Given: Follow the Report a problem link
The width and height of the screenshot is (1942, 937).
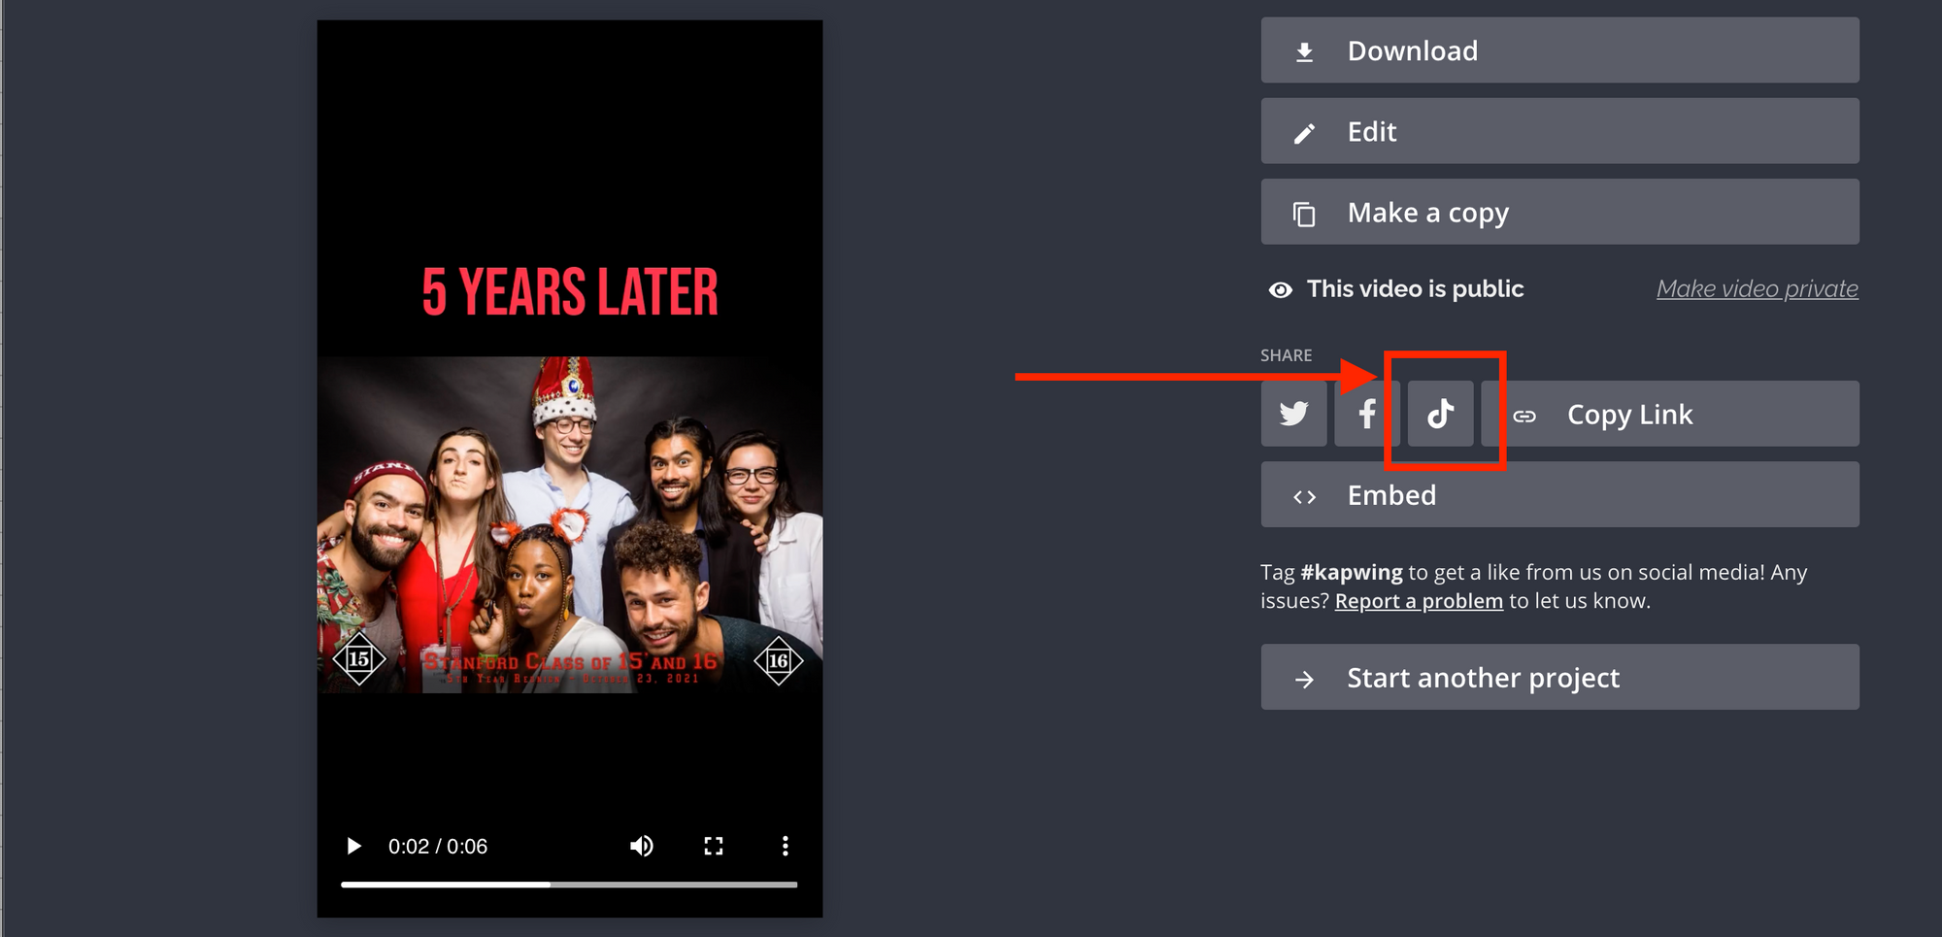Looking at the screenshot, I should (x=1419, y=601).
